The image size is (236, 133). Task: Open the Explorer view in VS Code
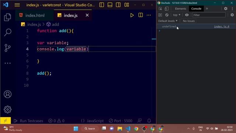click(7, 17)
